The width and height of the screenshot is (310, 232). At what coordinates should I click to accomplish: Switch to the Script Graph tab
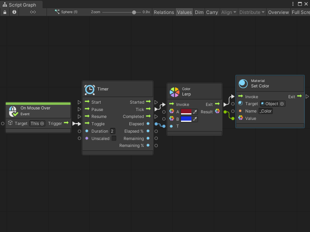(21, 5)
